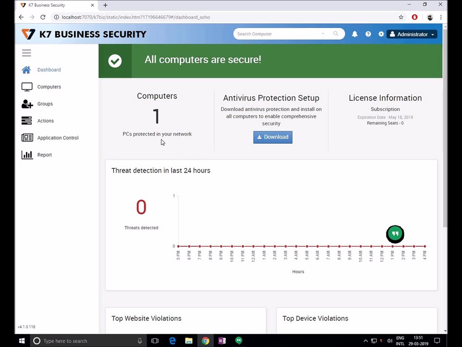This screenshot has width=462, height=347.
Task: Click the browser address bar URL
Action: click(136, 17)
